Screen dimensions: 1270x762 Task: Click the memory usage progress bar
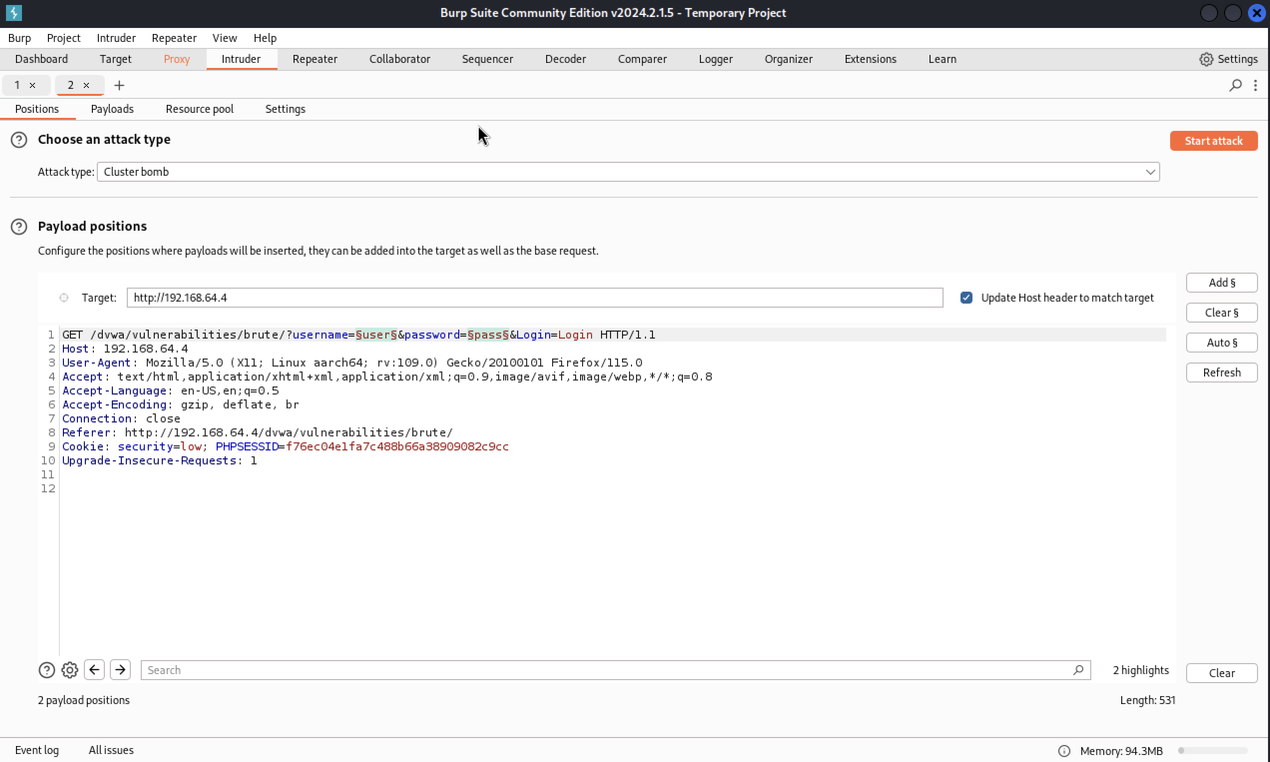pyautogui.click(x=1213, y=751)
